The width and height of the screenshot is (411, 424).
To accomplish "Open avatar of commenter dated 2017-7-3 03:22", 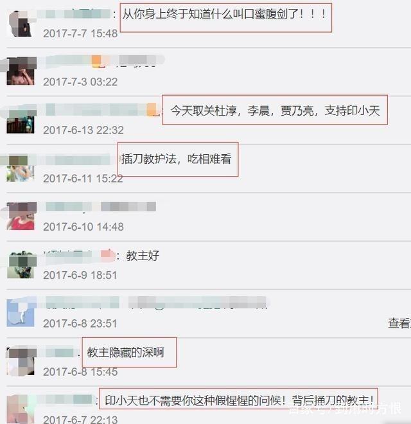I will pos(21,71).
